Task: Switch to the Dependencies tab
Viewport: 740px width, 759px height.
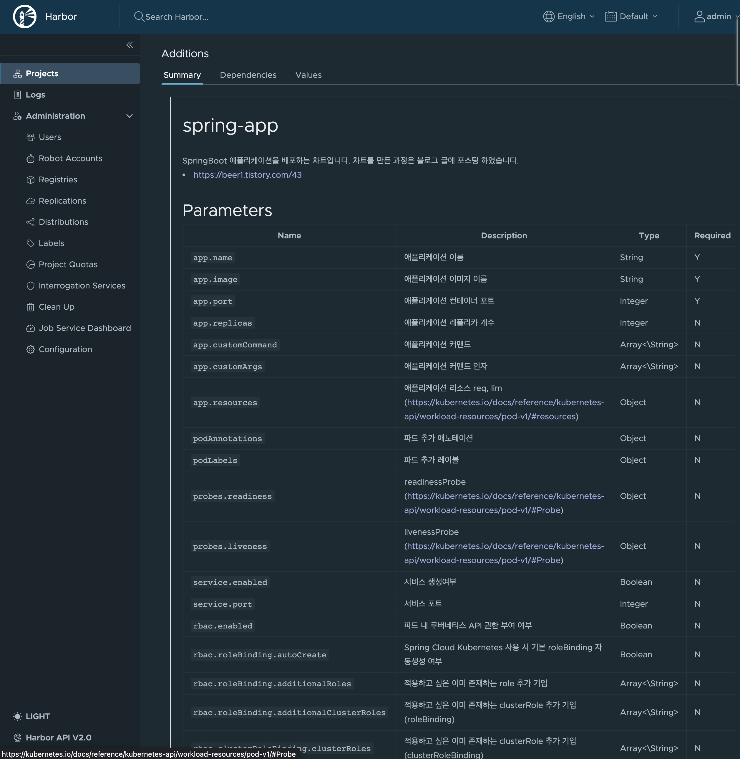Action: pos(248,75)
